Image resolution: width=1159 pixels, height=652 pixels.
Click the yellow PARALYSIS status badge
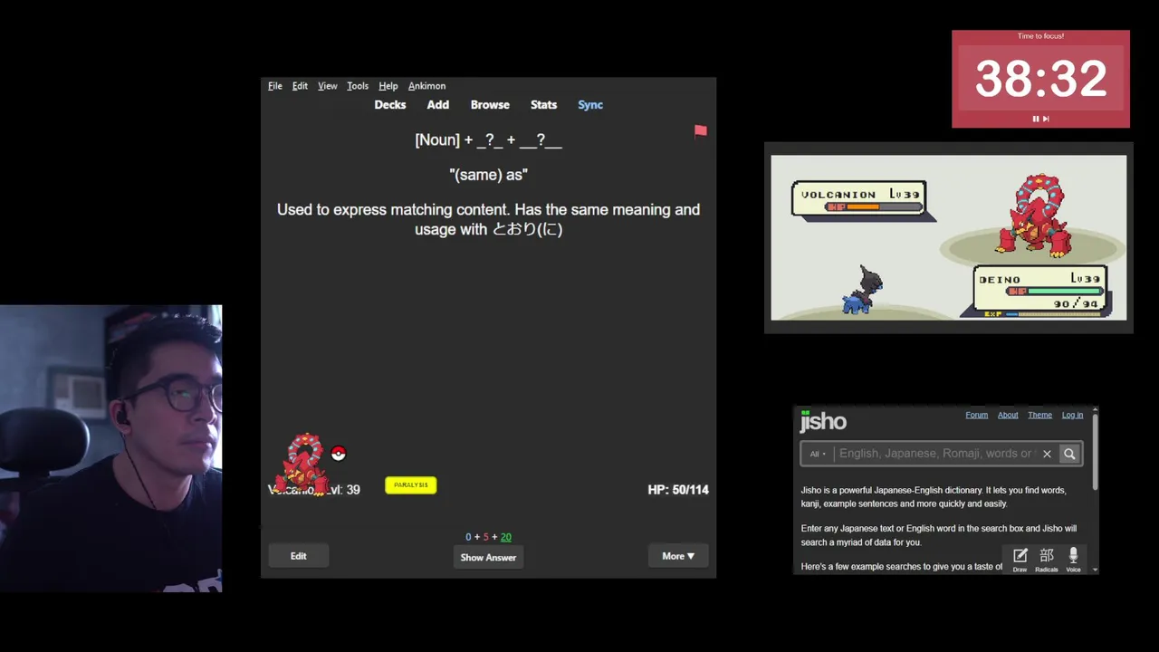pos(411,485)
